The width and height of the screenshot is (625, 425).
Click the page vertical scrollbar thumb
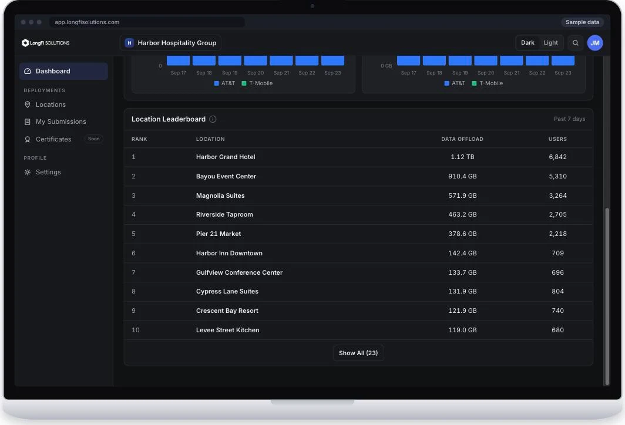pos(607,296)
